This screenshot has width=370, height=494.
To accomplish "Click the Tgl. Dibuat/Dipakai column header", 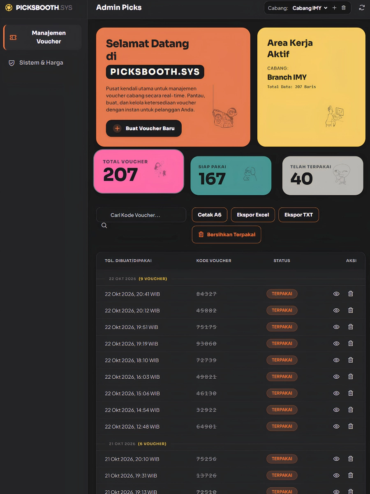I will click(x=128, y=261).
